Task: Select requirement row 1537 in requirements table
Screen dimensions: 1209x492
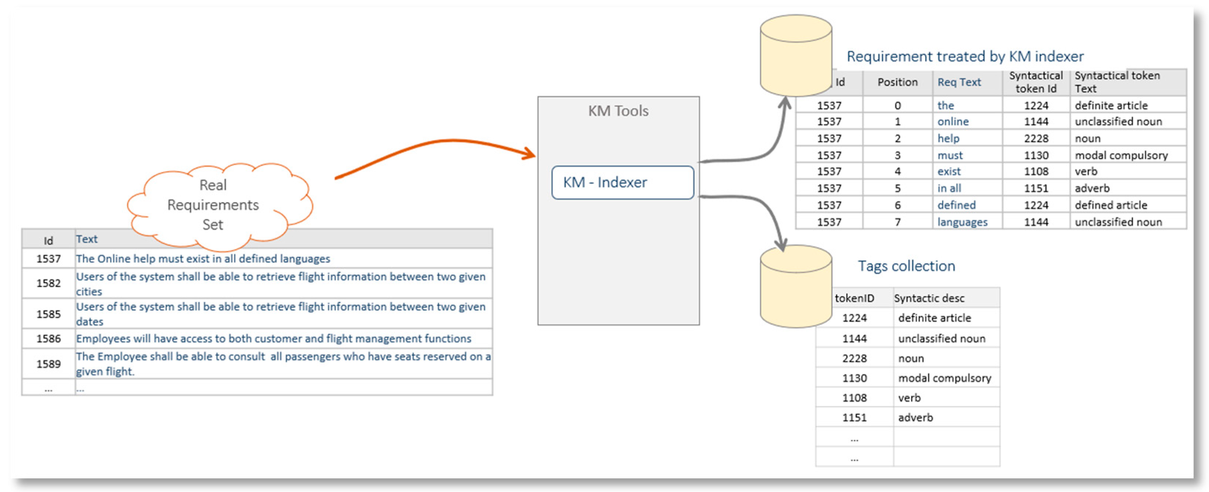Action: pos(203,258)
